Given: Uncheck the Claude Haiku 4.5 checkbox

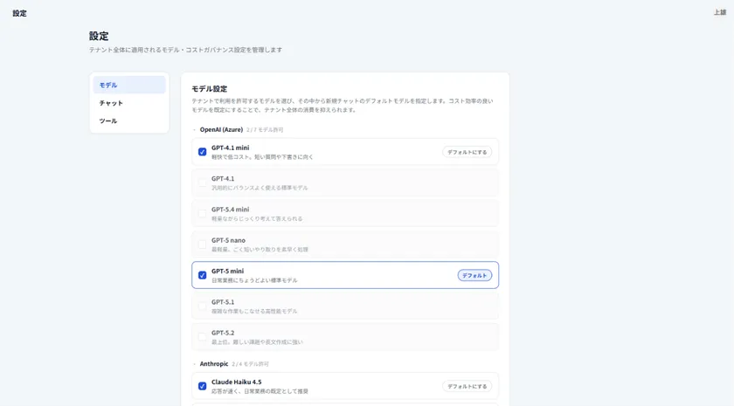Looking at the screenshot, I should coord(202,386).
